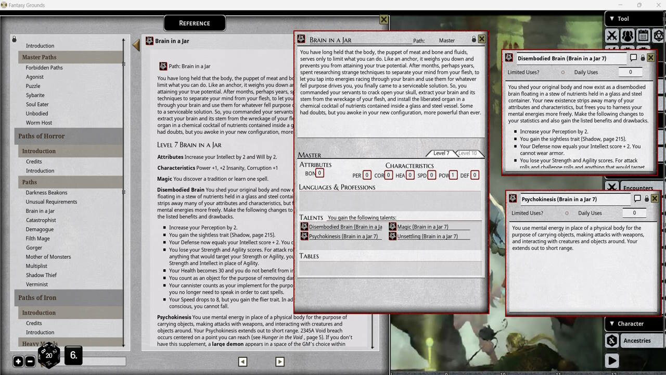666x375 pixels.
Task: Toggle the lock icon on Brain in a Jar window
Action: 473,39
